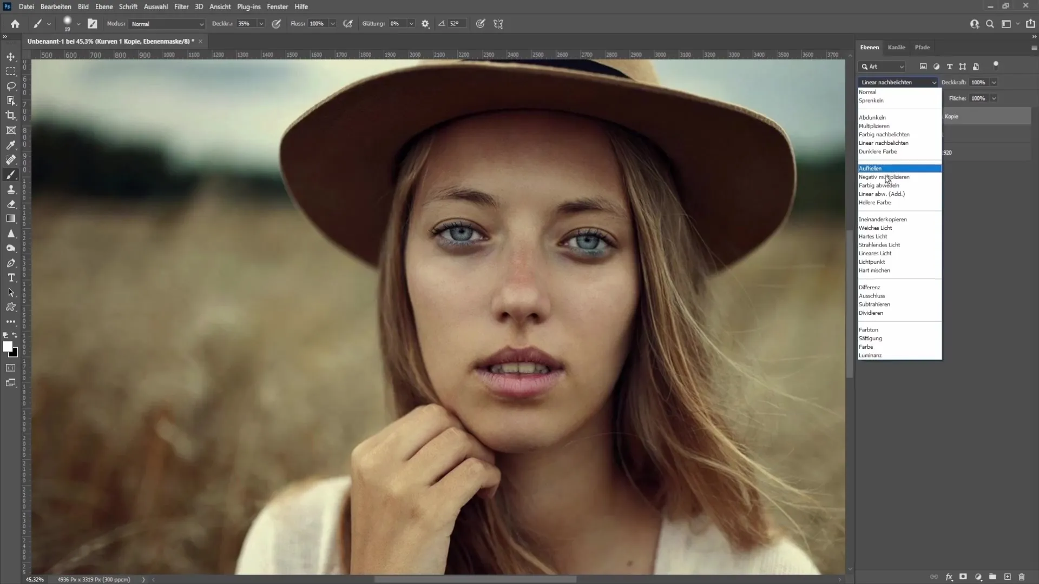Image resolution: width=1039 pixels, height=584 pixels.
Task: Open layer Fläche dropdown arrow
Action: coord(994,98)
